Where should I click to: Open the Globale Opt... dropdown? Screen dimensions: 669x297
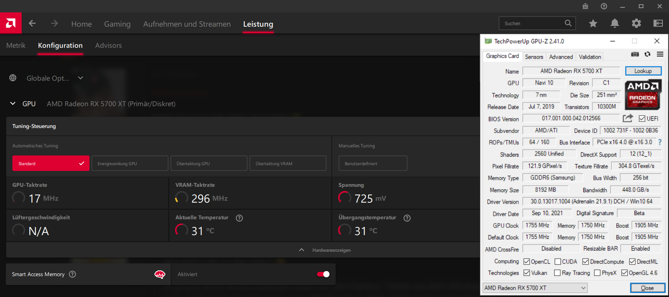(55, 78)
